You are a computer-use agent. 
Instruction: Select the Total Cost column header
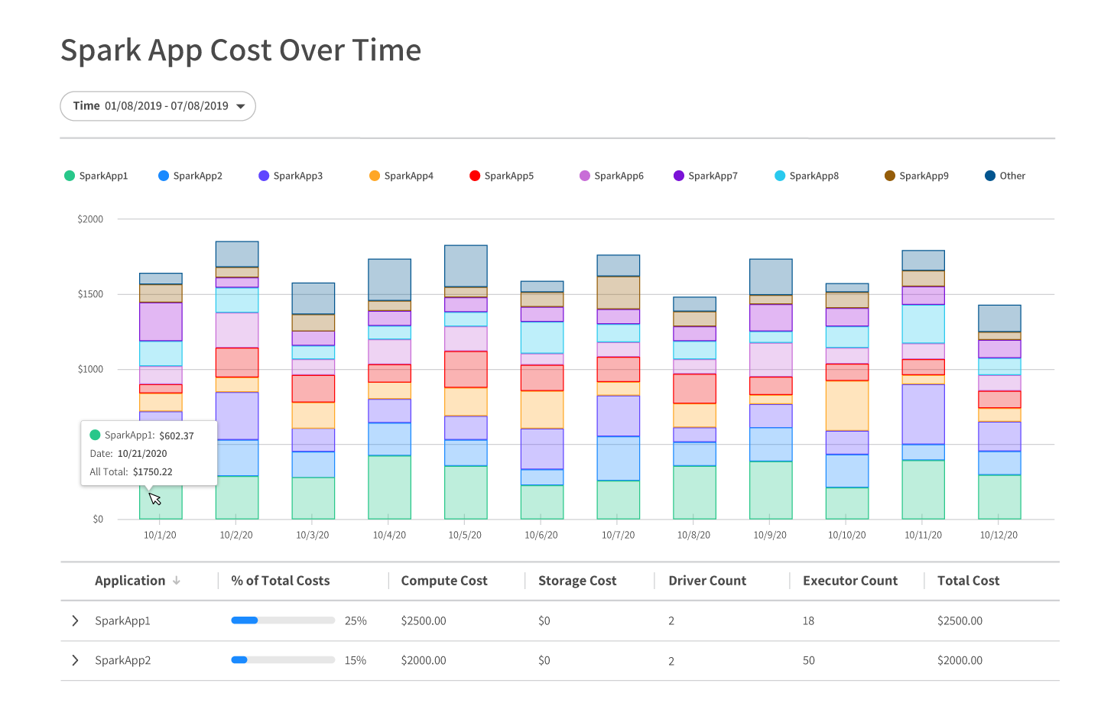(968, 581)
